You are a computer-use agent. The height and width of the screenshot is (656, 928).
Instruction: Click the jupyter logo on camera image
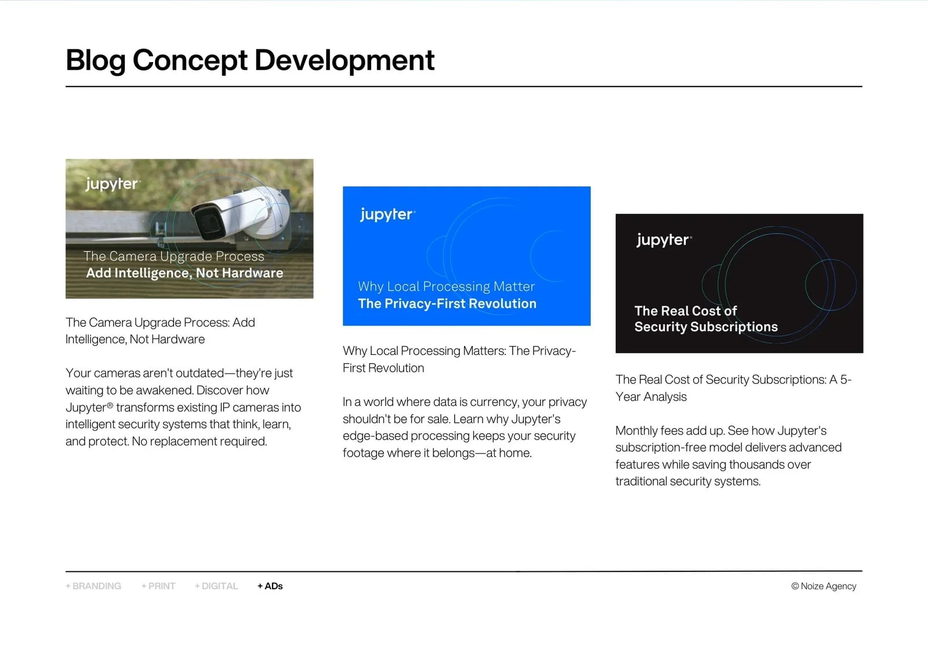click(x=112, y=184)
